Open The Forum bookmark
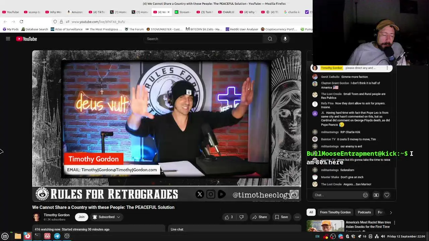This screenshot has width=429, height=241. (x=134, y=29)
